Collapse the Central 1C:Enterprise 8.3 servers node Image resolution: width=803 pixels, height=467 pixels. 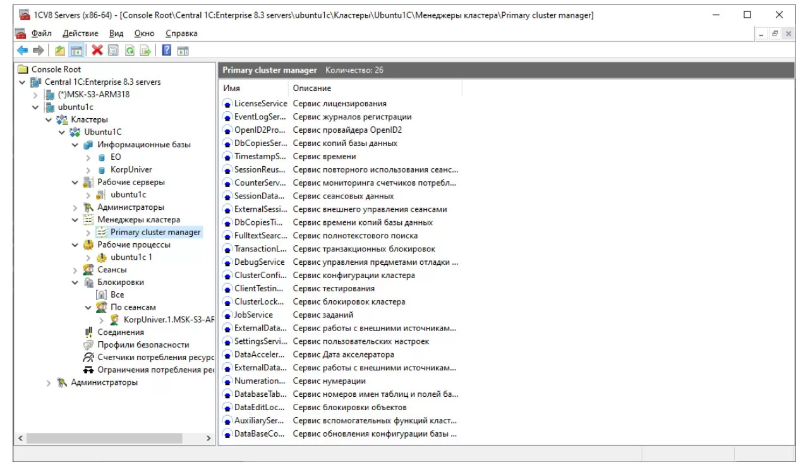click(23, 82)
